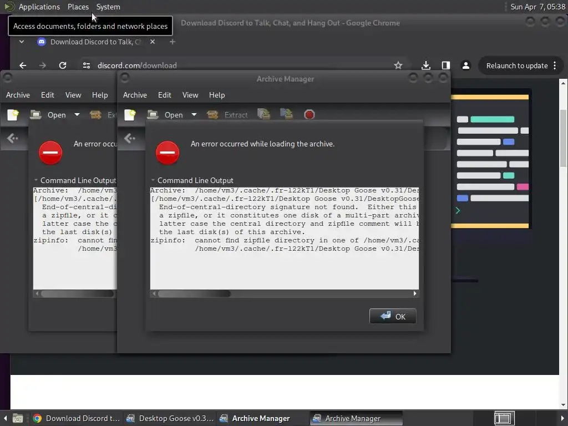Click the Add folder icon in front Archive Manager
Viewport: 568px width, 426px height.
[287, 114]
